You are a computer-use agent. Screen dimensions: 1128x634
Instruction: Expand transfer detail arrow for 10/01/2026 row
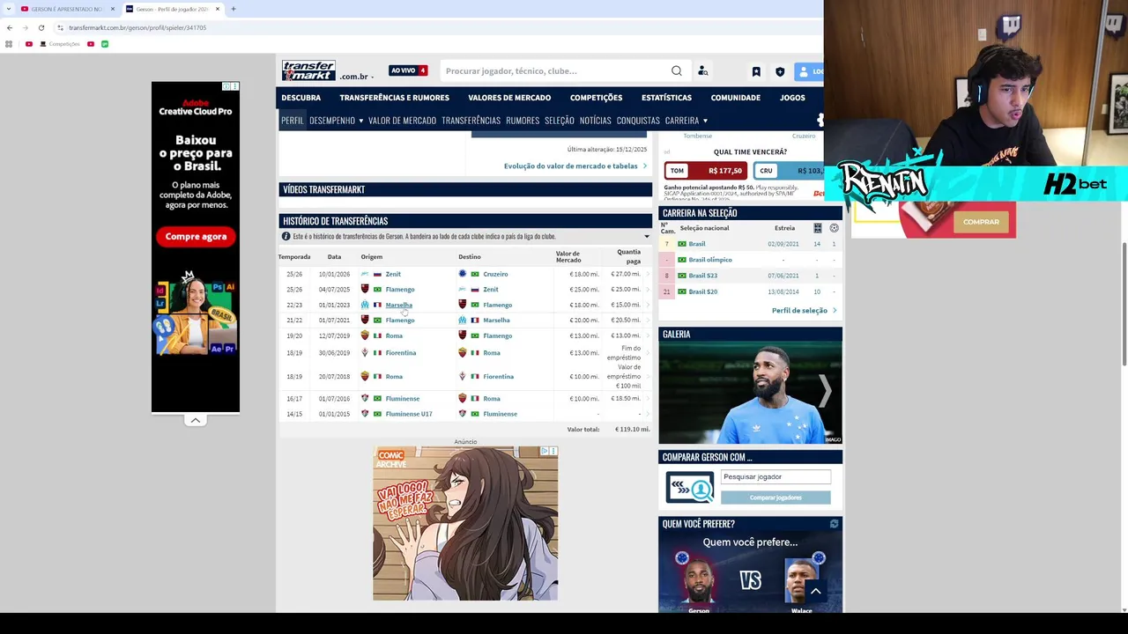tap(648, 274)
